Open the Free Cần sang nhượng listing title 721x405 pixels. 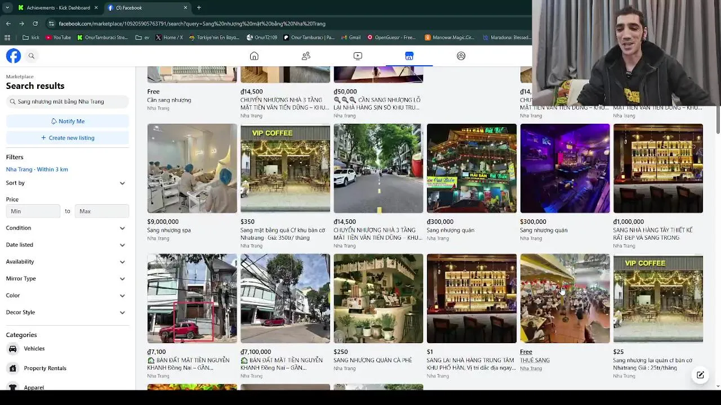click(x=169, y=100)
